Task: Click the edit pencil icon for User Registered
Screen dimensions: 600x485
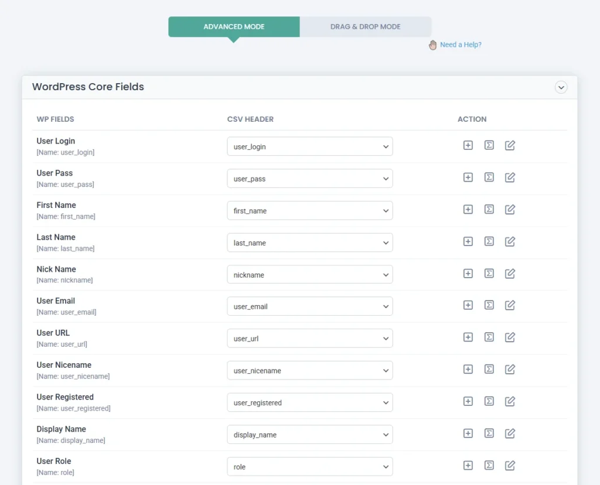Action: tap(510, 401)
